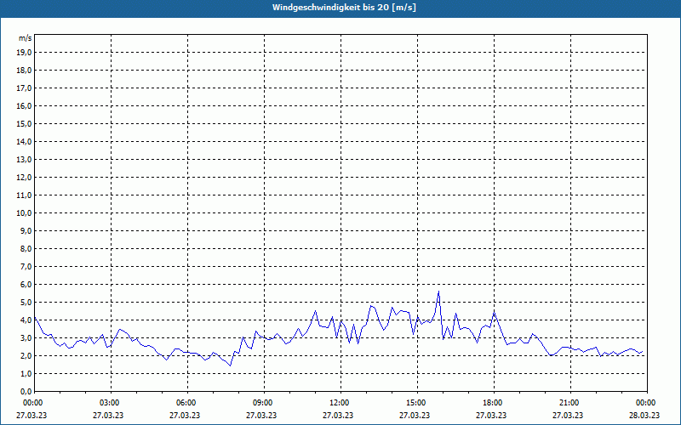The image size is (681, 425).
Task: Click the 09:00 time axis label
Action: [x=264, y=403]
